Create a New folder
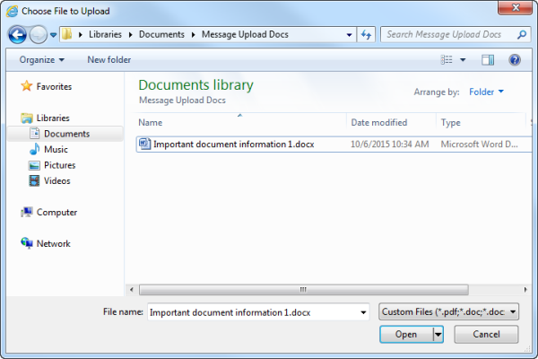This screenshot has width=538, height=359. [x=109, y=60]
